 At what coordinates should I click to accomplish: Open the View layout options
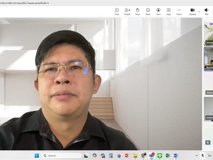click(x=158, y=12)
